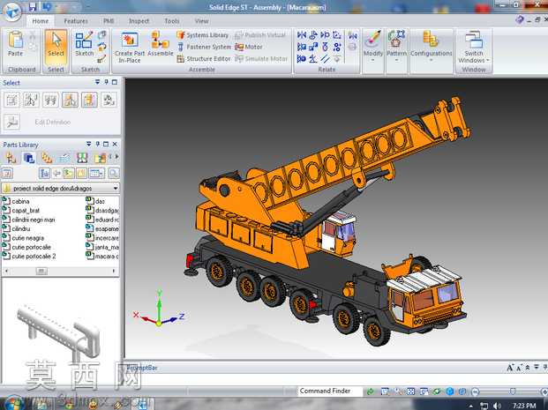
Task: Click Create Part In-Place
Action: pos(130,47)
